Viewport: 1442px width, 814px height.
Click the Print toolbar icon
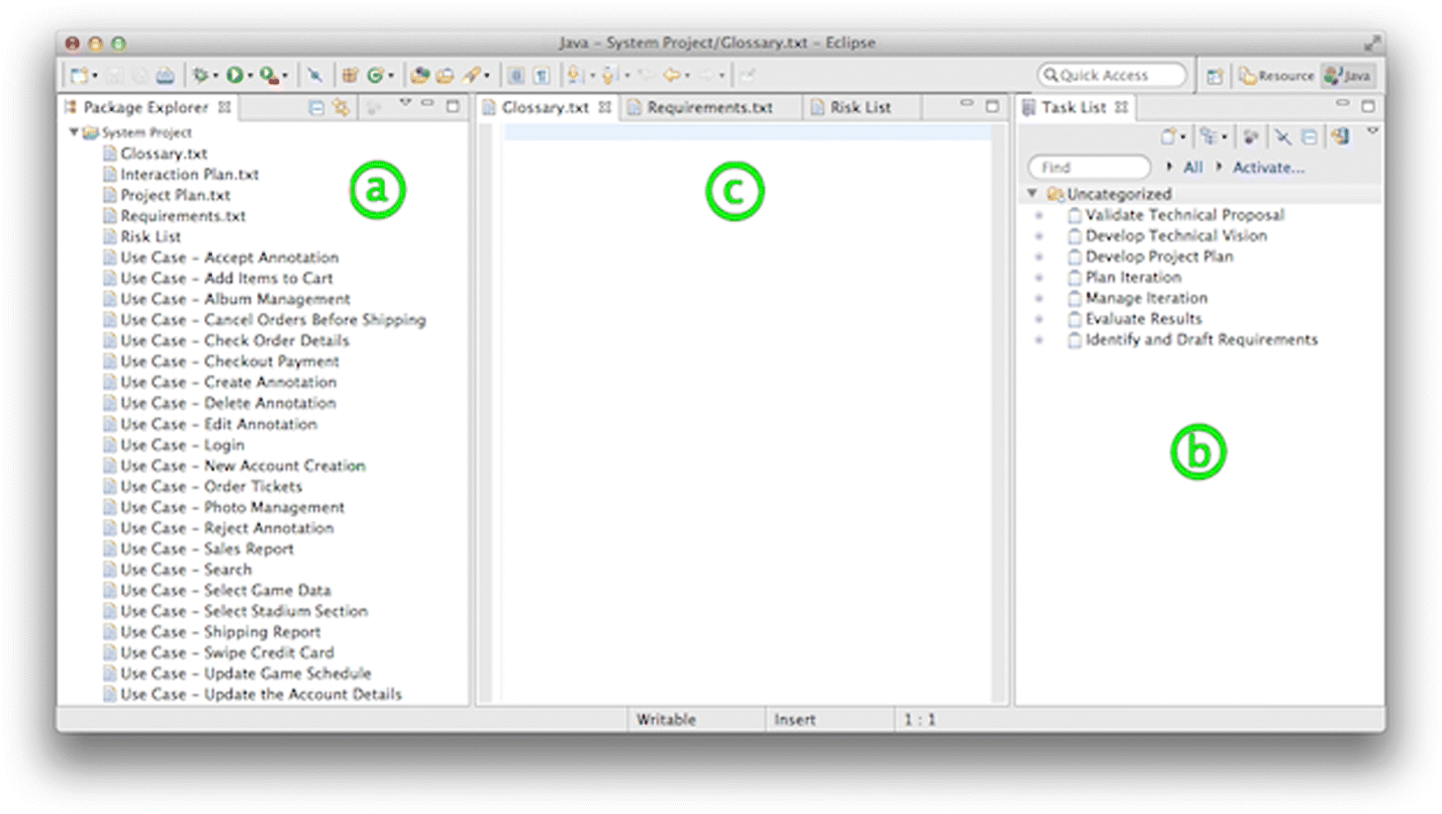(165, 75)
